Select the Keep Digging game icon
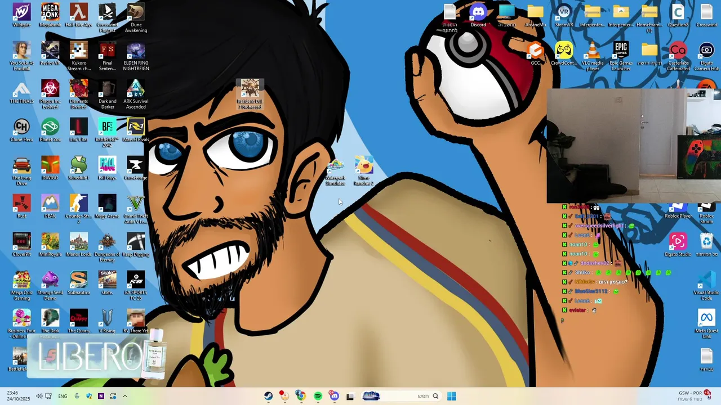Screen dimensions: 721x405 [136, 245]
